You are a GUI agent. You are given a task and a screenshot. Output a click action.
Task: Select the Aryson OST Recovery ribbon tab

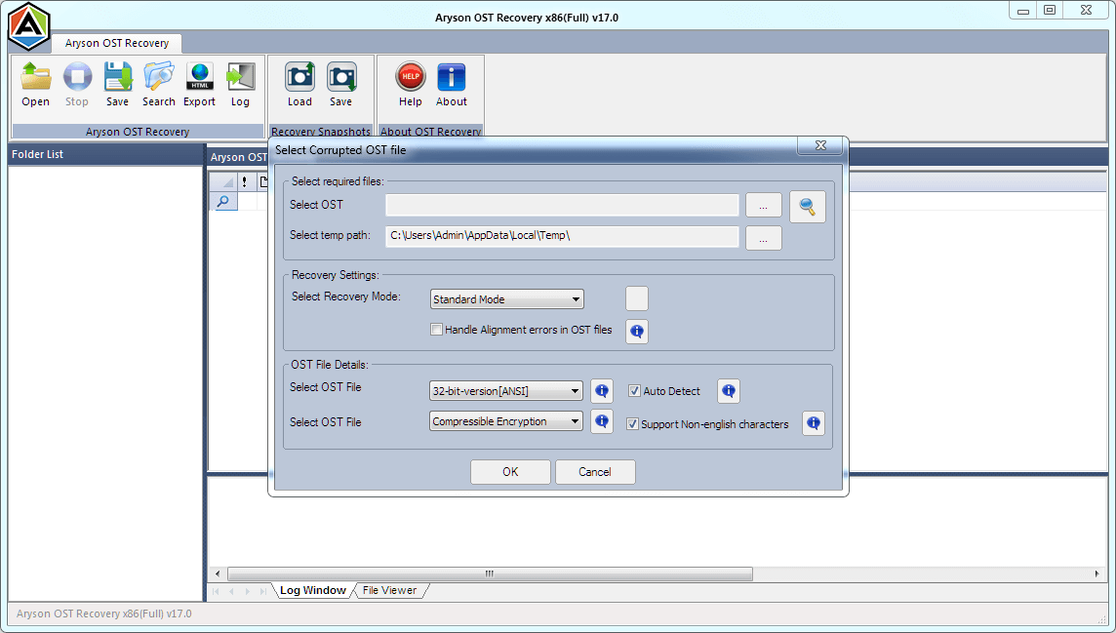pyautogui.click(x=117, y=43)
